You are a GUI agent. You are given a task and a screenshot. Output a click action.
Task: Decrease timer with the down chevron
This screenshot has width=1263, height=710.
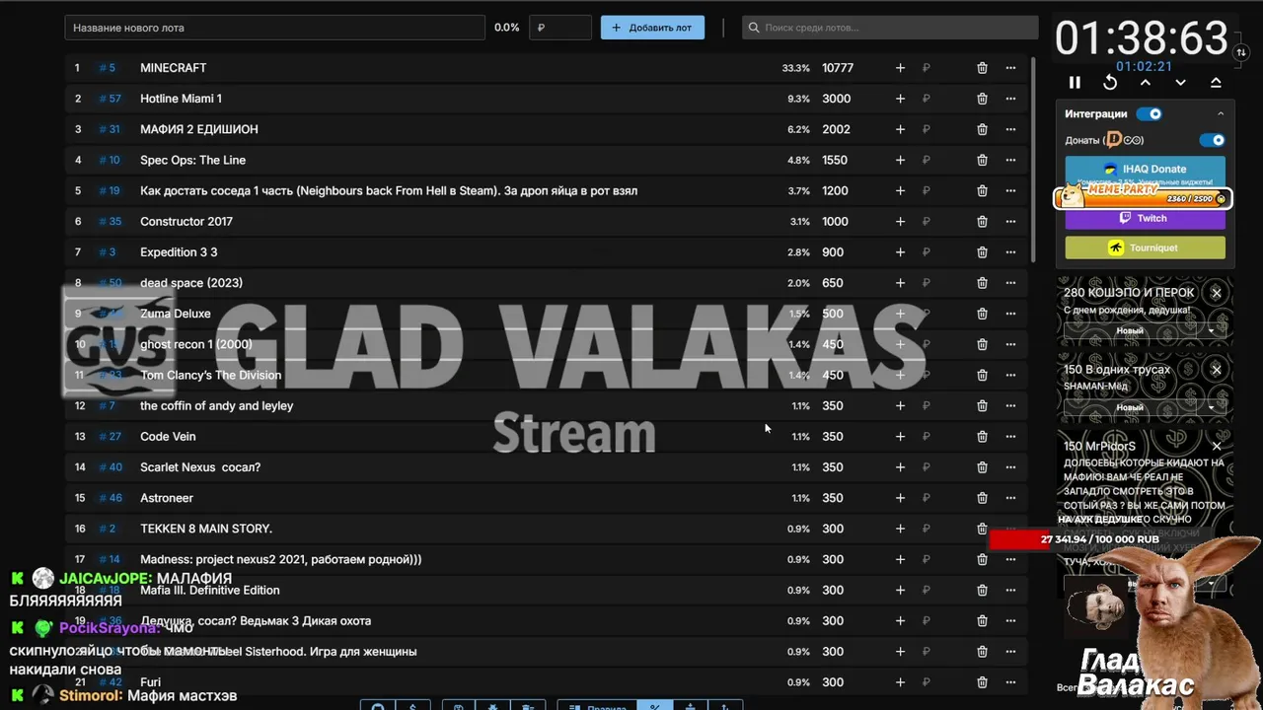pyautogui.click(x=1180, y=83)
